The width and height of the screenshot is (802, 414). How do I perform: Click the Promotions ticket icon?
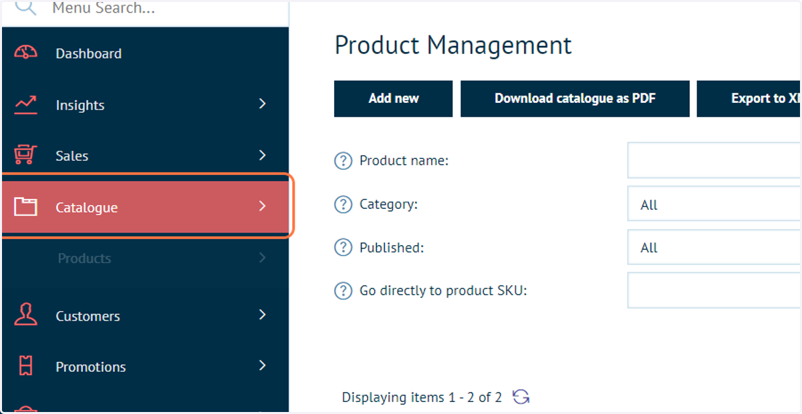(25, 366)
